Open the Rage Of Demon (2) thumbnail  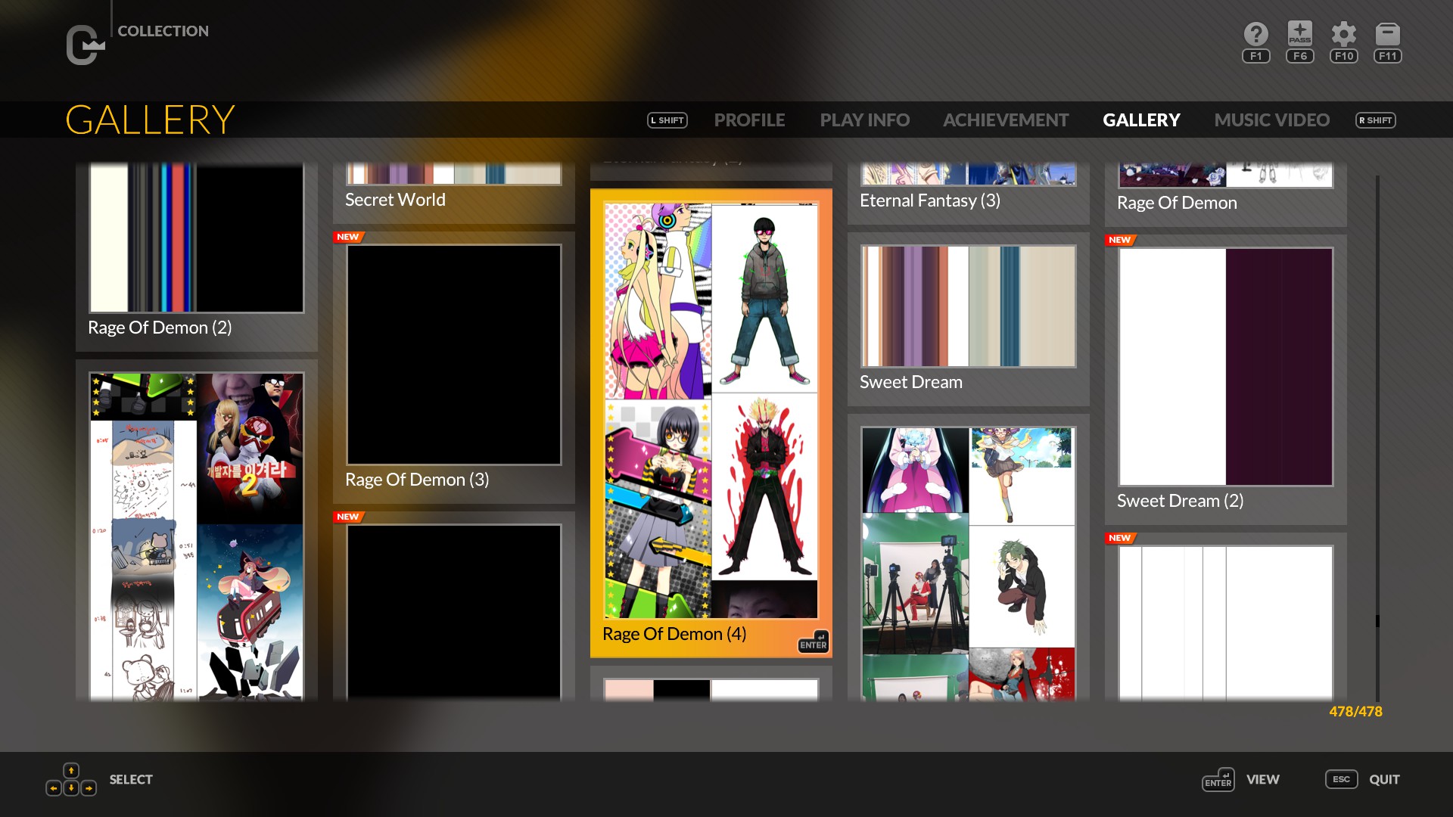197,238
